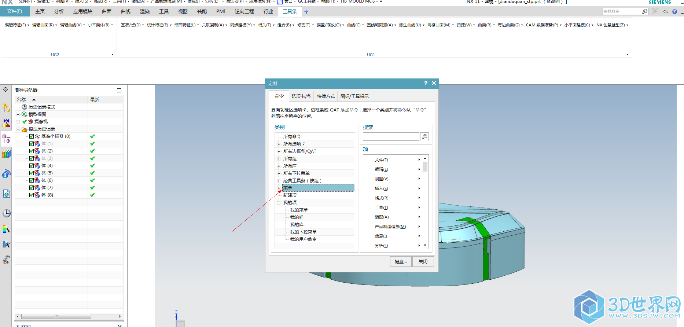Screen dimensions: 684x327
Task: Expand 所有边框条/QAT category
Action: tap(279, 151)
